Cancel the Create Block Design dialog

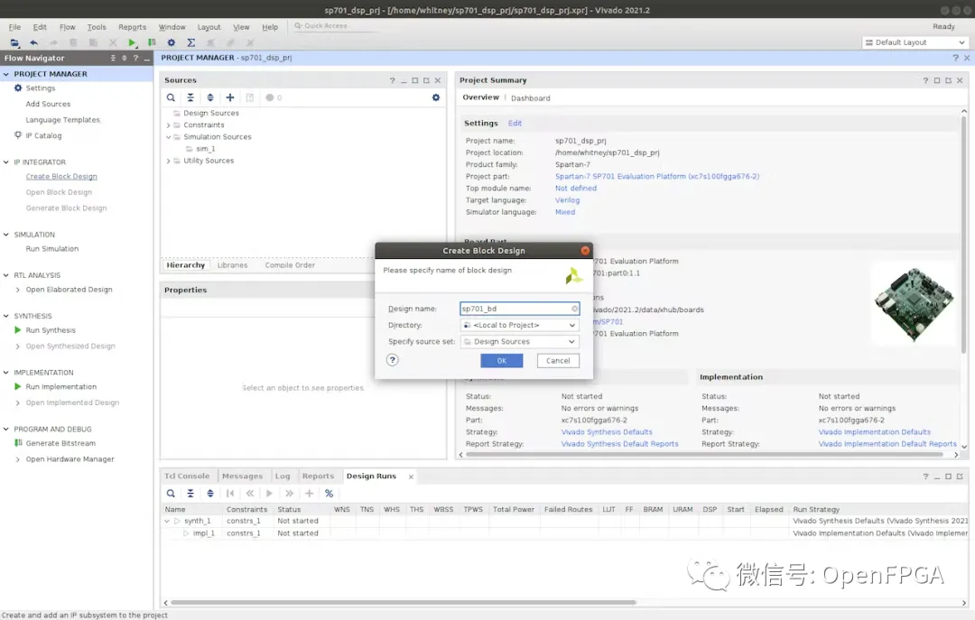(x=558, y=361)
